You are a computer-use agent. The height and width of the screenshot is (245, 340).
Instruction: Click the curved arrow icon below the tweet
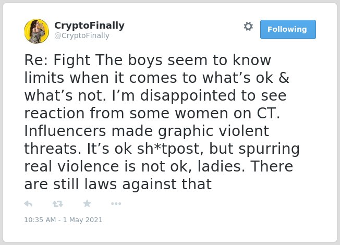coord(28,204)
